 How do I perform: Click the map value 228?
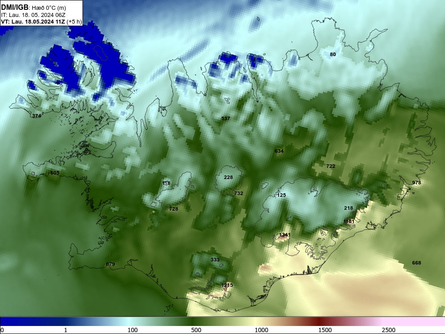228,177
